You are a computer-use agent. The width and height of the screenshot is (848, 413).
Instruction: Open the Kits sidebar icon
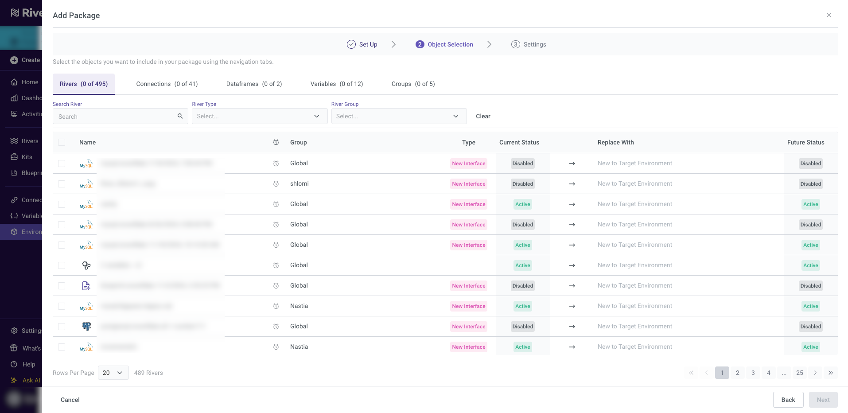(x=14, y=157)
